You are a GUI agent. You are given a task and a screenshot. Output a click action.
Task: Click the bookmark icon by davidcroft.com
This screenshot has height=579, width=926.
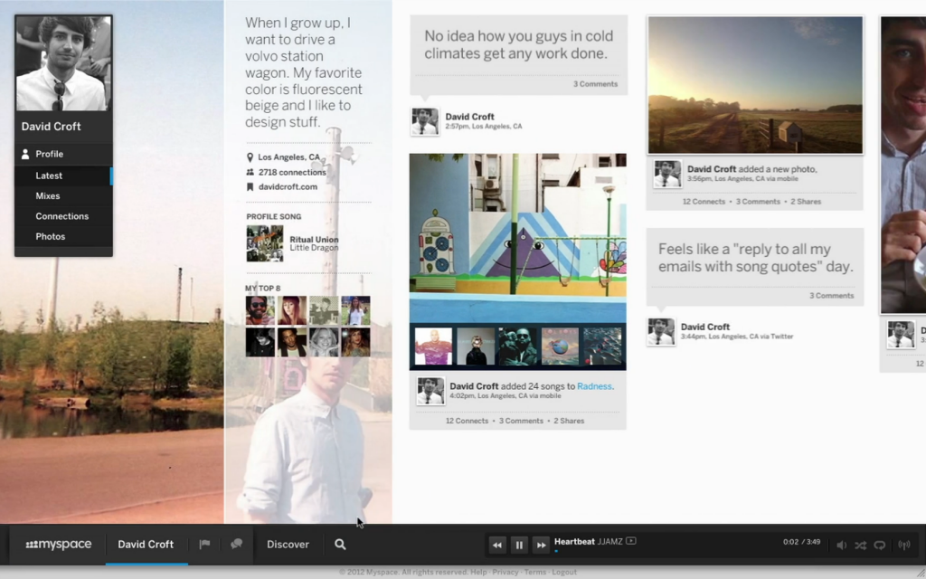click(x=250, y=186)
